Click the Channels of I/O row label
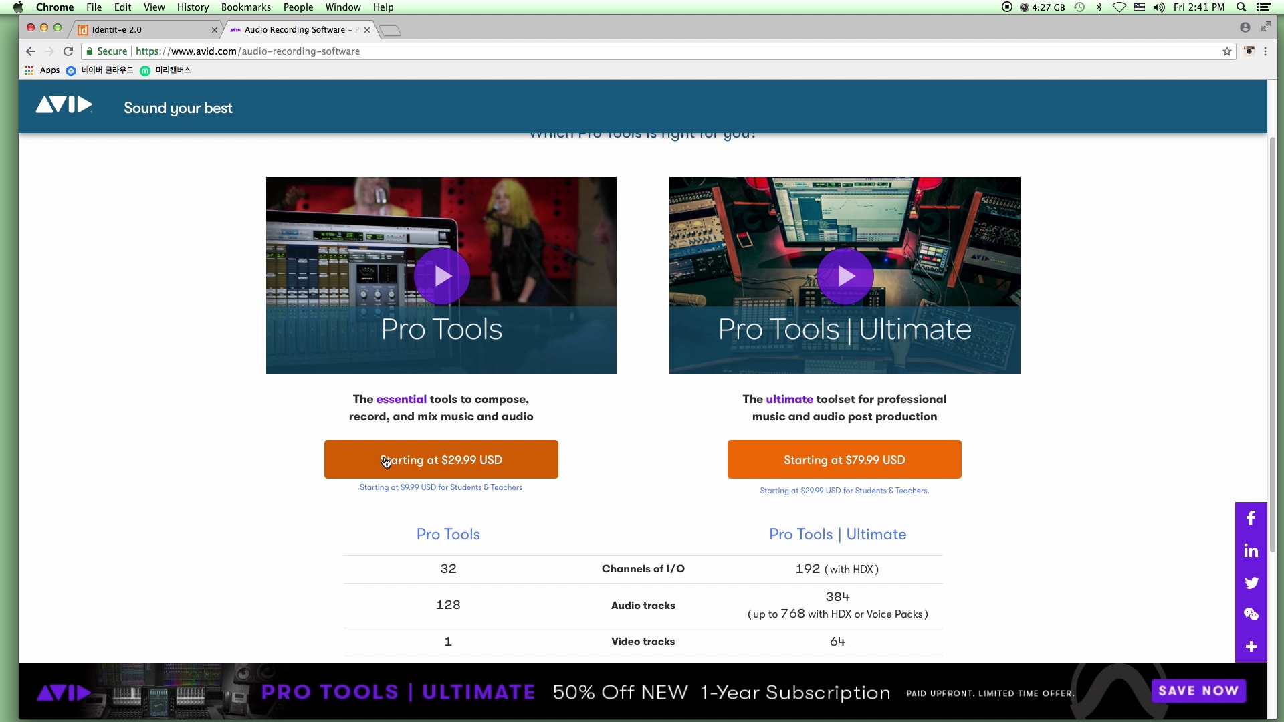Screen dimensions: 1284x722 coord(643,569)
